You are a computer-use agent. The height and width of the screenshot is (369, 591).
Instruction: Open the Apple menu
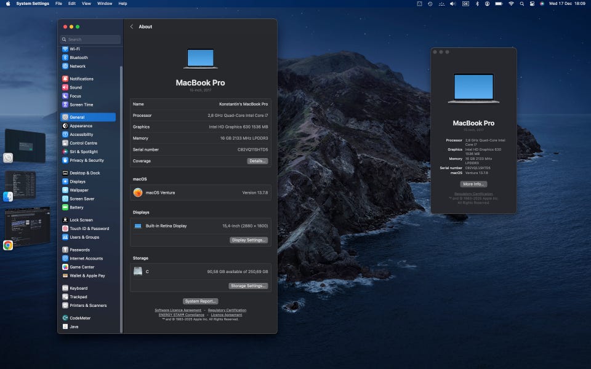tap(8, 4)
